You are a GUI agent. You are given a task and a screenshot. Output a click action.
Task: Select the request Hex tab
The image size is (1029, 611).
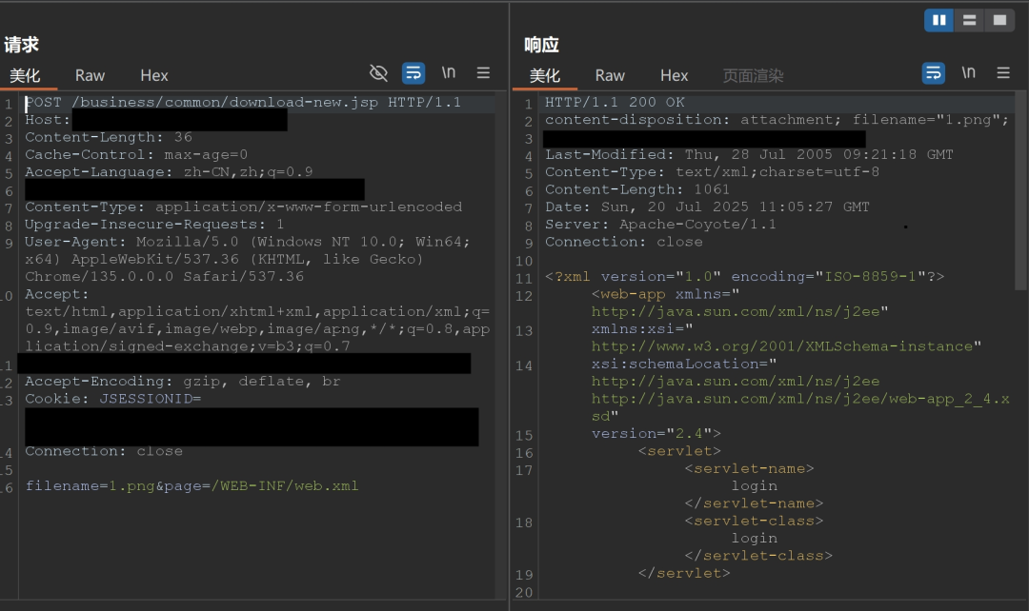154,75
